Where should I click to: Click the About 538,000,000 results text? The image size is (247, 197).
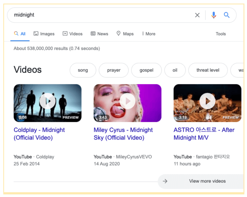[x=57, y=48]
